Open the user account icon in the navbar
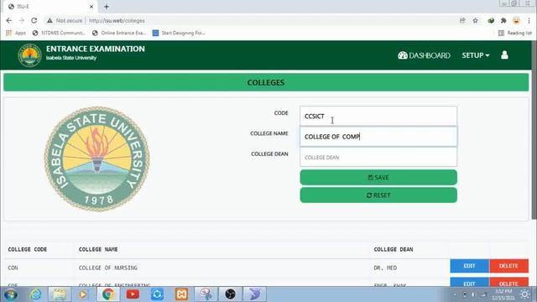 [x=504, y=55]
